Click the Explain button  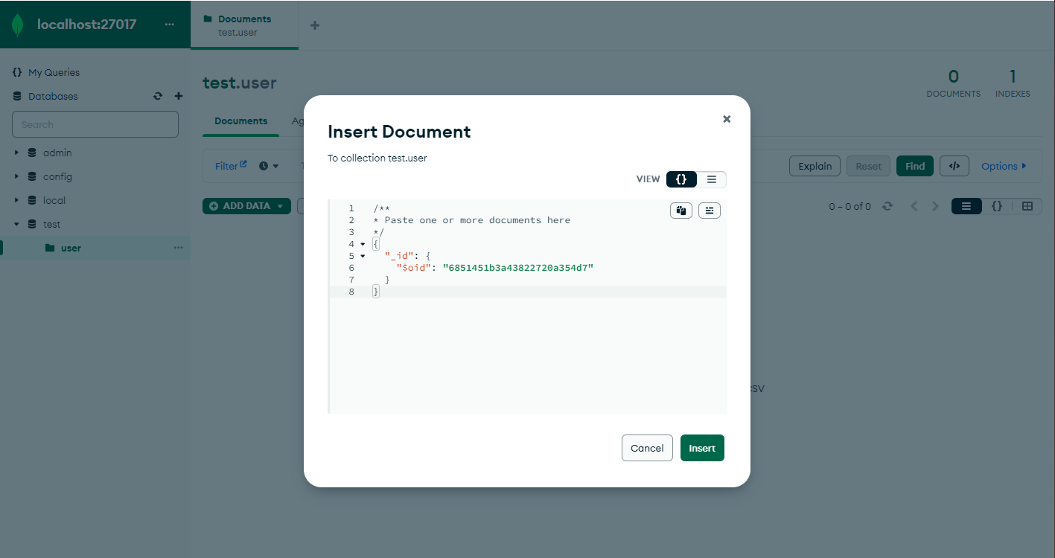pyautogui.click(x=815, y=166)
